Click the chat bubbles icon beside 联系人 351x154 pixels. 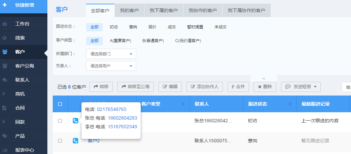(x=5, y=80)
